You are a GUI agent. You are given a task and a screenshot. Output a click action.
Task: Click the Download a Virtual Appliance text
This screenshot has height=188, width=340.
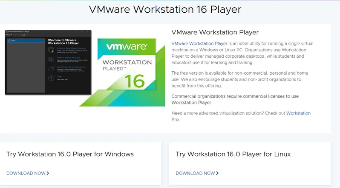72,67
